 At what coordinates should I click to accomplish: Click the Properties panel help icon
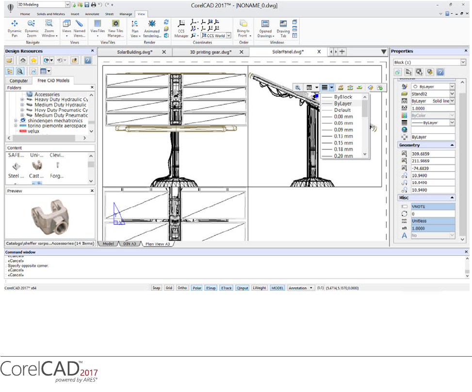440,72
